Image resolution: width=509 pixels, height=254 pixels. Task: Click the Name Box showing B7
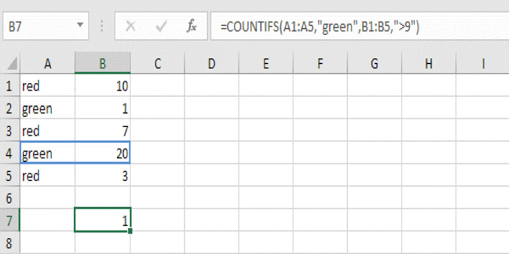coord(46,26)
